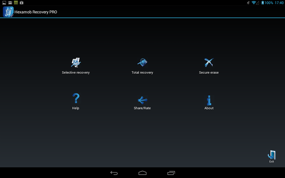The height and width of the screenshot is (178, 285).
Task: Click the Hexamob Recovery PRO title
Action: click(x=36, y=12)
